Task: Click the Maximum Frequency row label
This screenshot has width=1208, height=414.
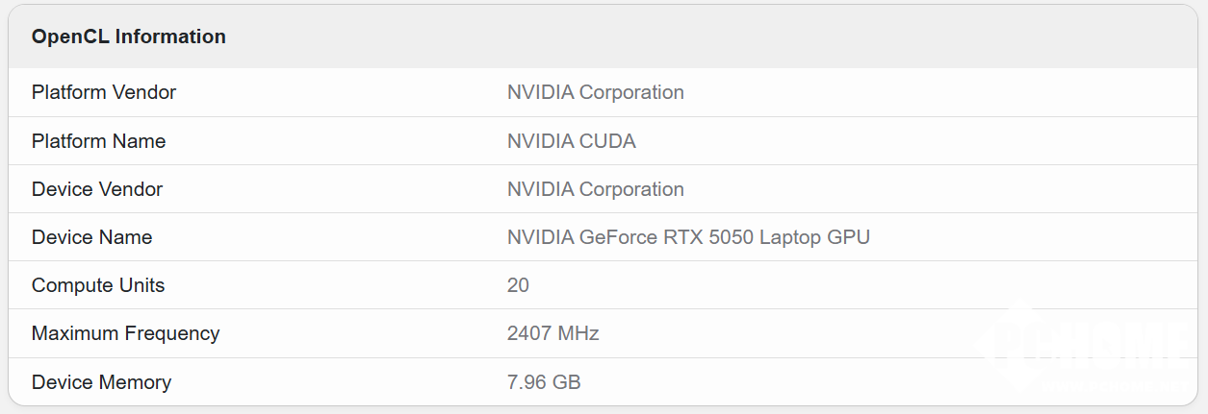Action: click(x=125, y=333)
